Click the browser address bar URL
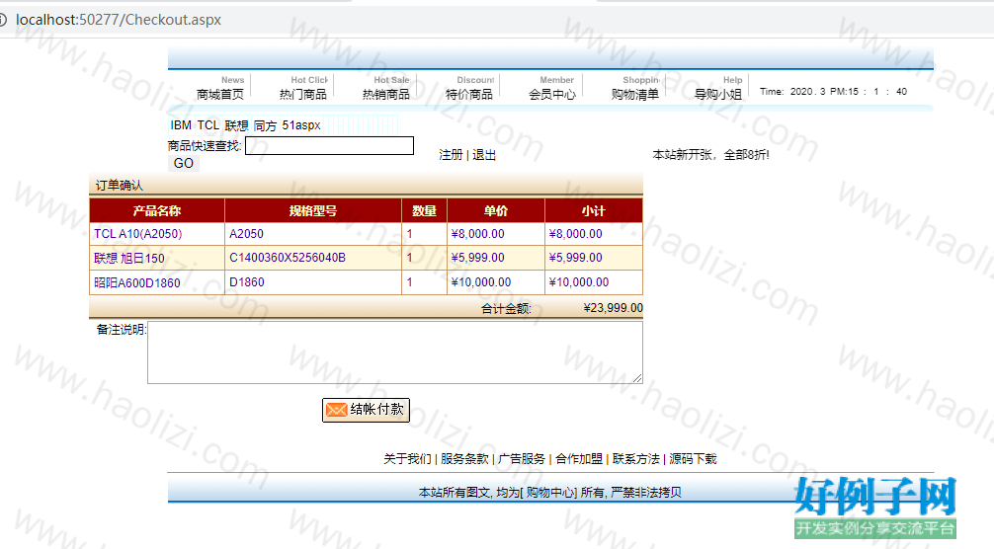994x549 pixels. [119, 20]
